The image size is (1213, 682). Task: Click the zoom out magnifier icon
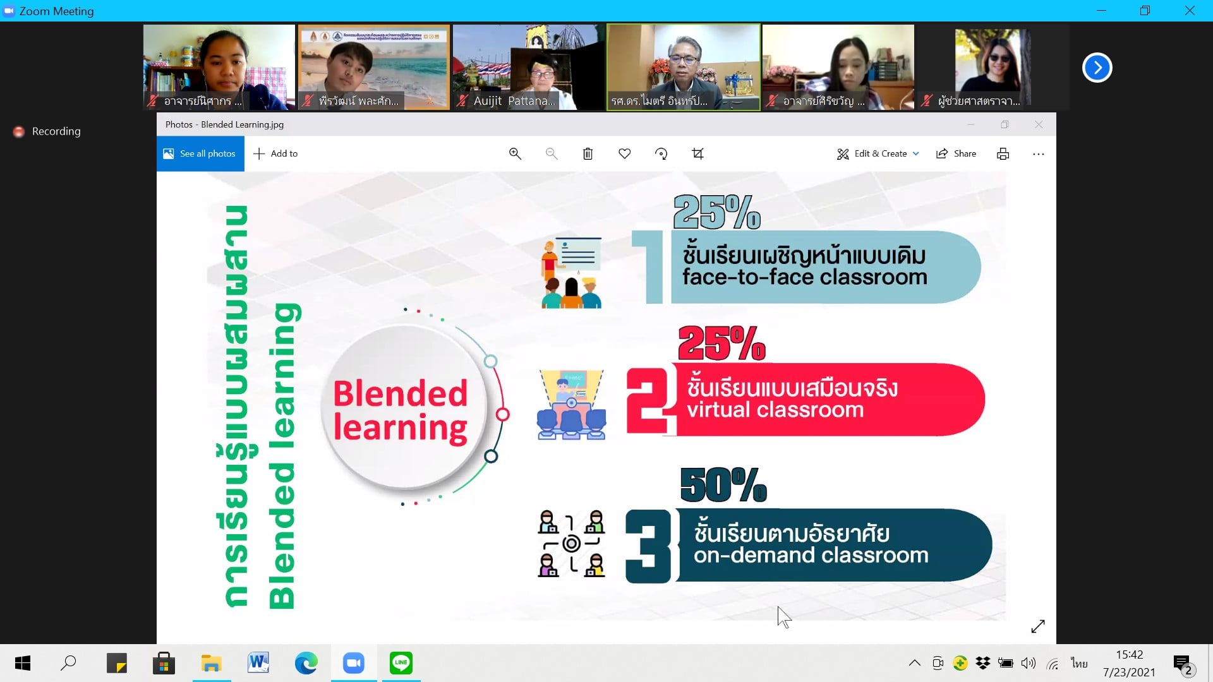552,153
